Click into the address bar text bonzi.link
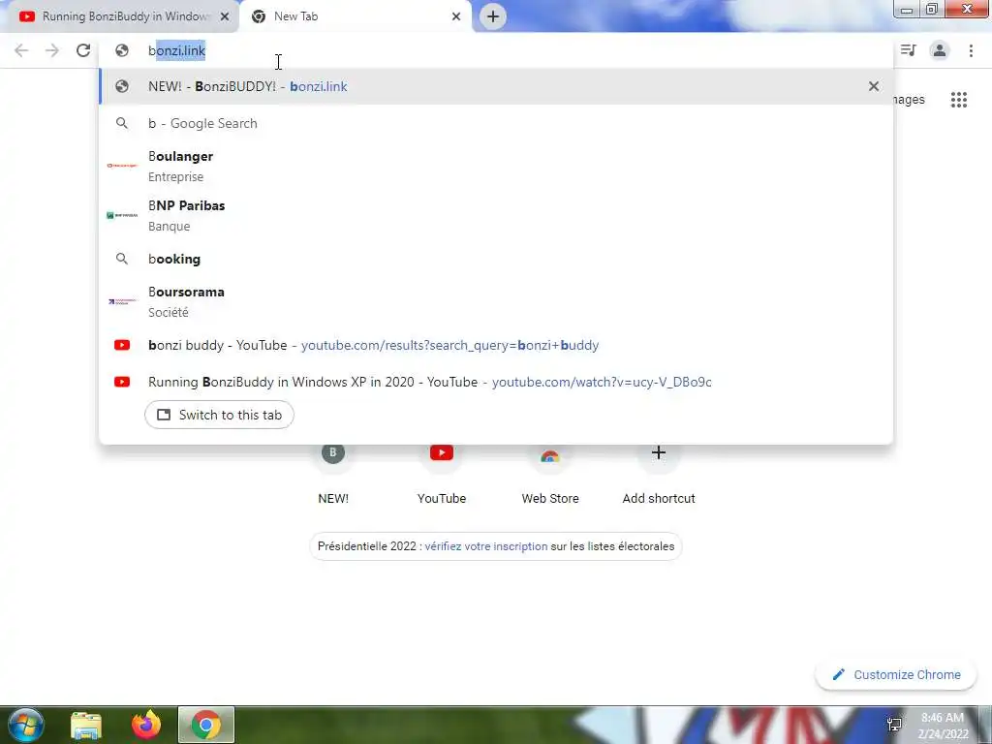This screenshot has width=992, height=744. pos(176,50)
